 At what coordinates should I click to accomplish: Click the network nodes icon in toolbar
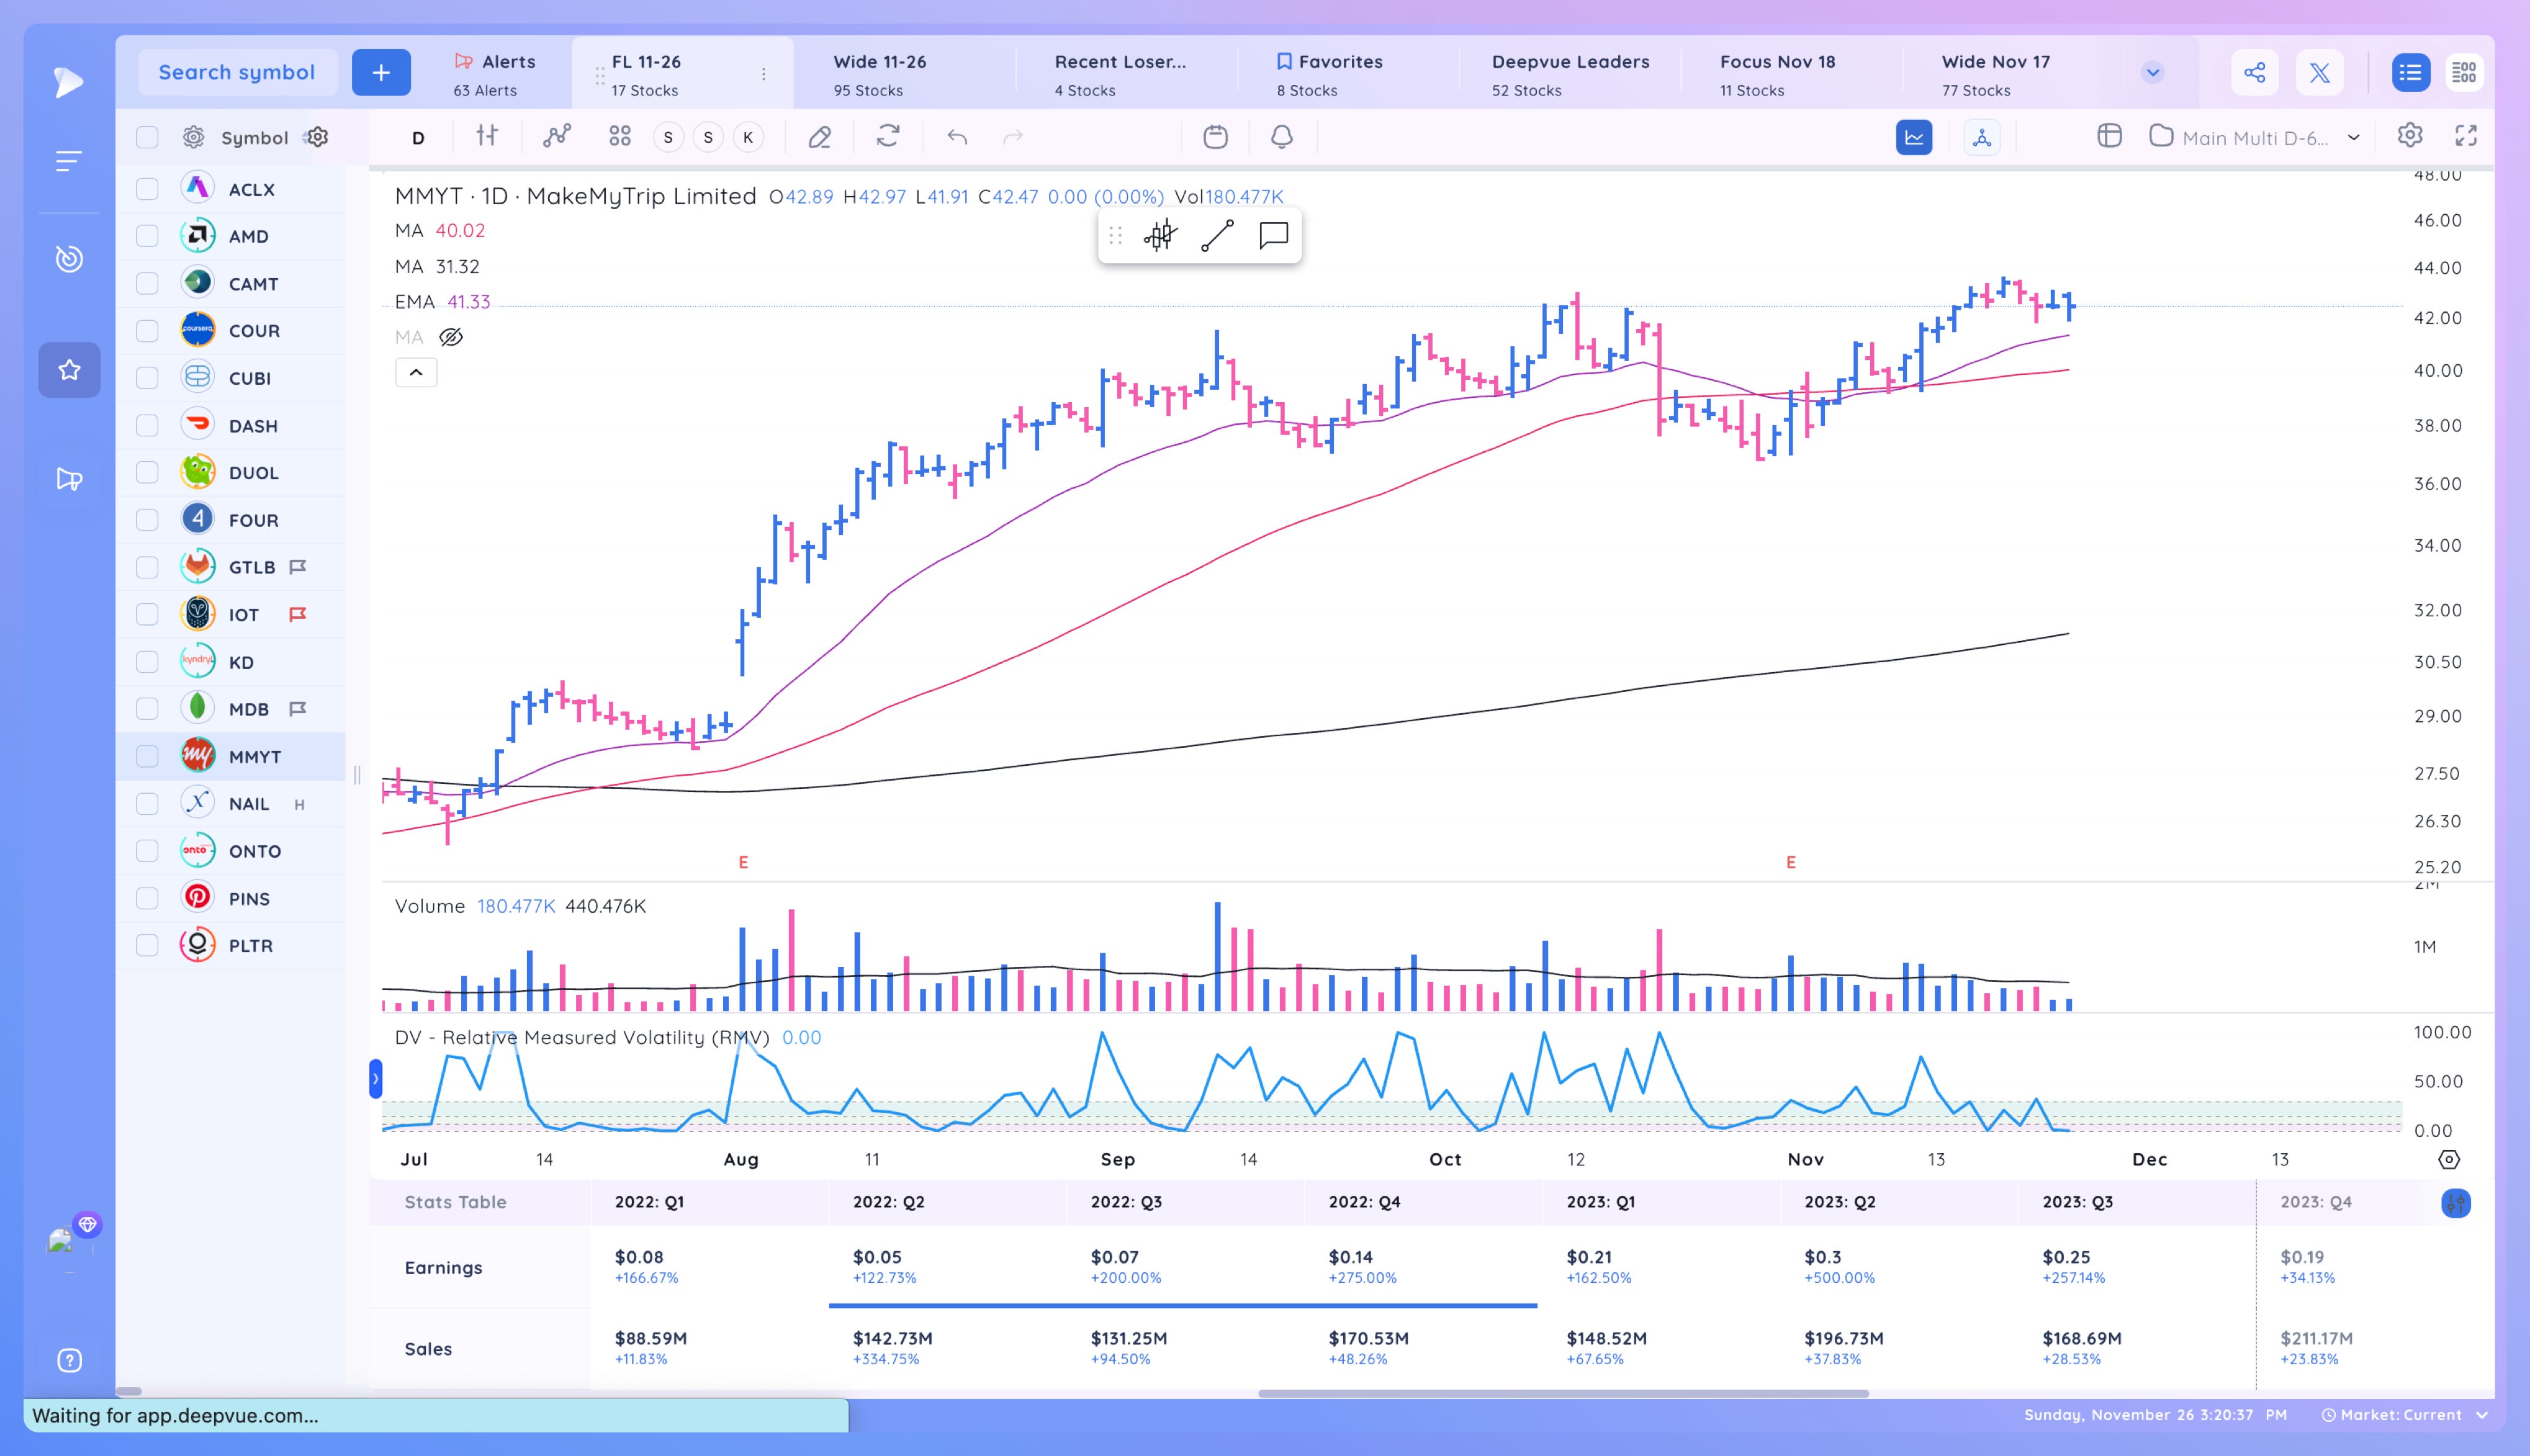pos(1982,137)
